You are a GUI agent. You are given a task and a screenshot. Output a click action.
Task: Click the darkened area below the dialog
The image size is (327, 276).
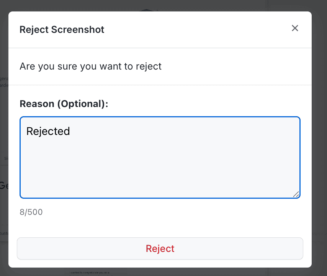point(163,272)
